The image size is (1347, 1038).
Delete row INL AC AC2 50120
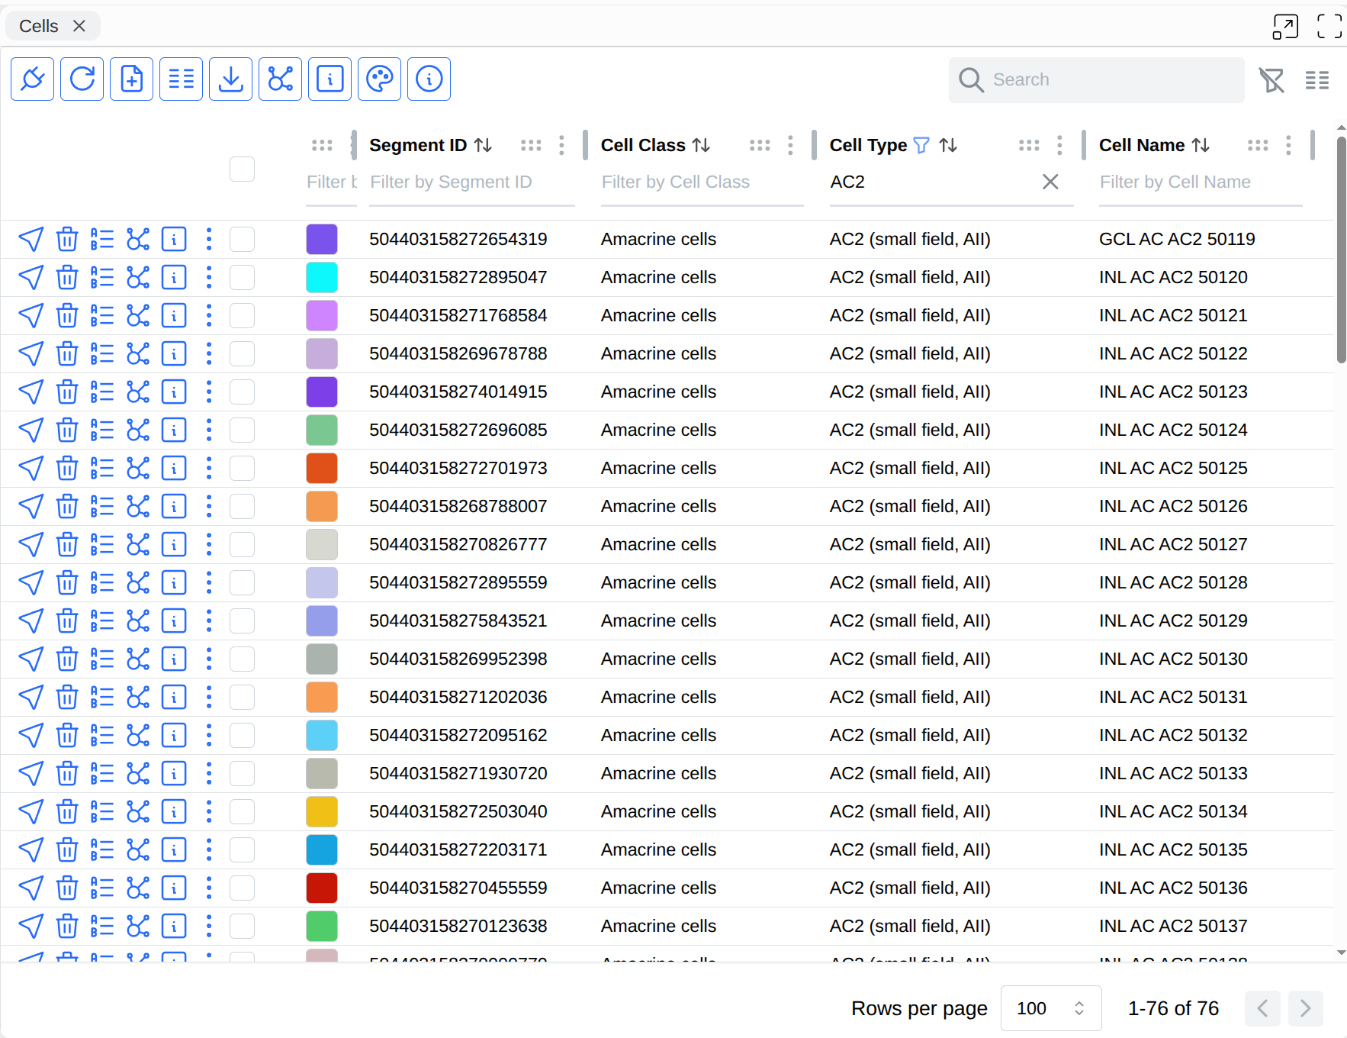pos(67,277)
